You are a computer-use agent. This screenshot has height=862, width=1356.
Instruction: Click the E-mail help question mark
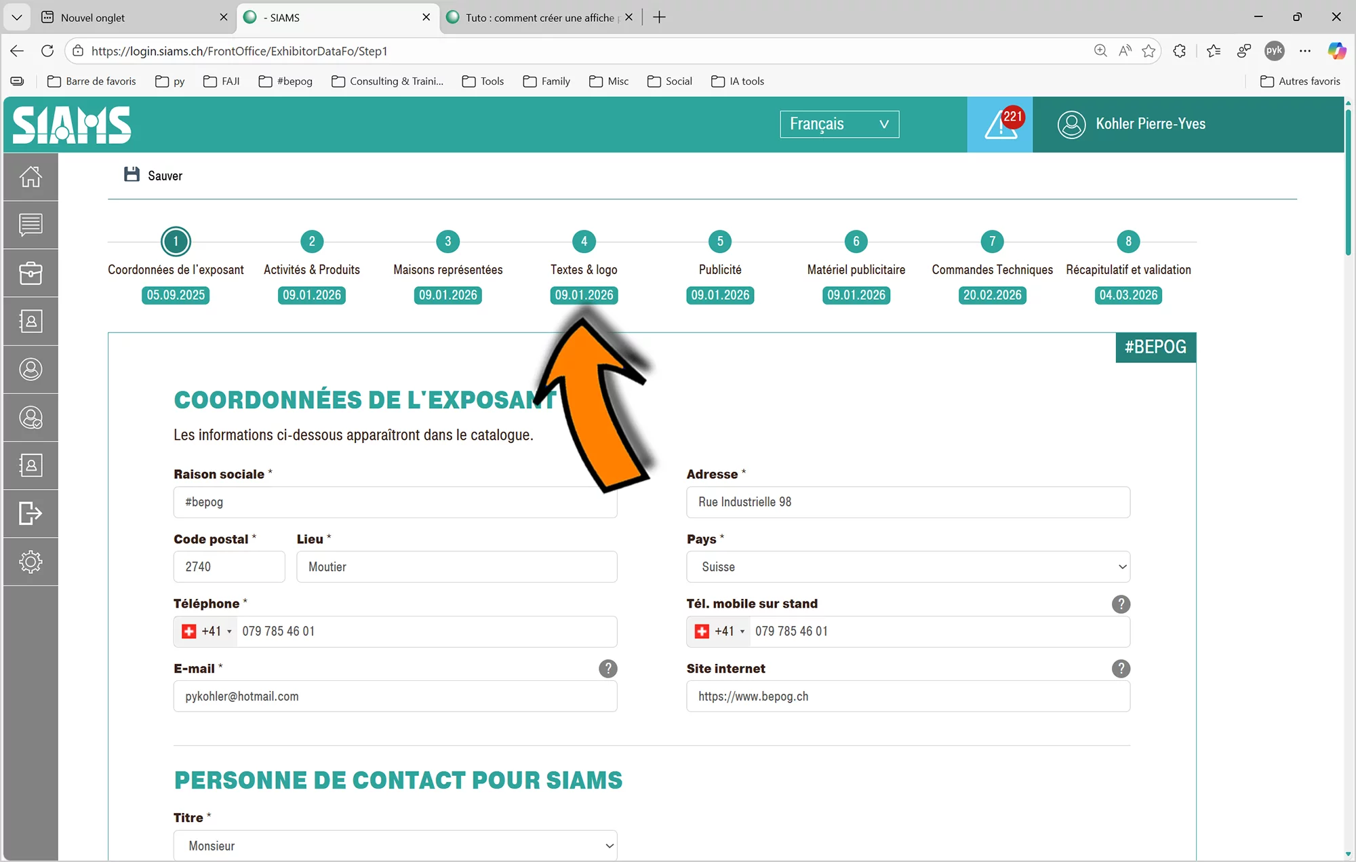(607, 669)
